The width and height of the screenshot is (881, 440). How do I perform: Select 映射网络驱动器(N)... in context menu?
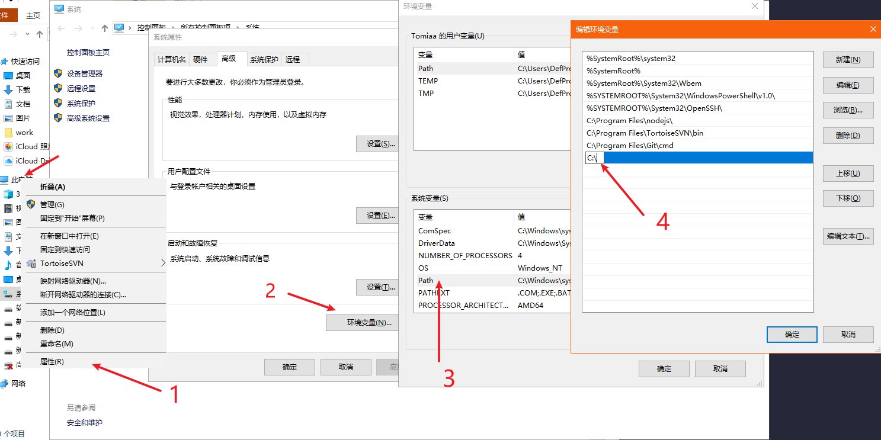pyautogui.click(x=73, y=281)
